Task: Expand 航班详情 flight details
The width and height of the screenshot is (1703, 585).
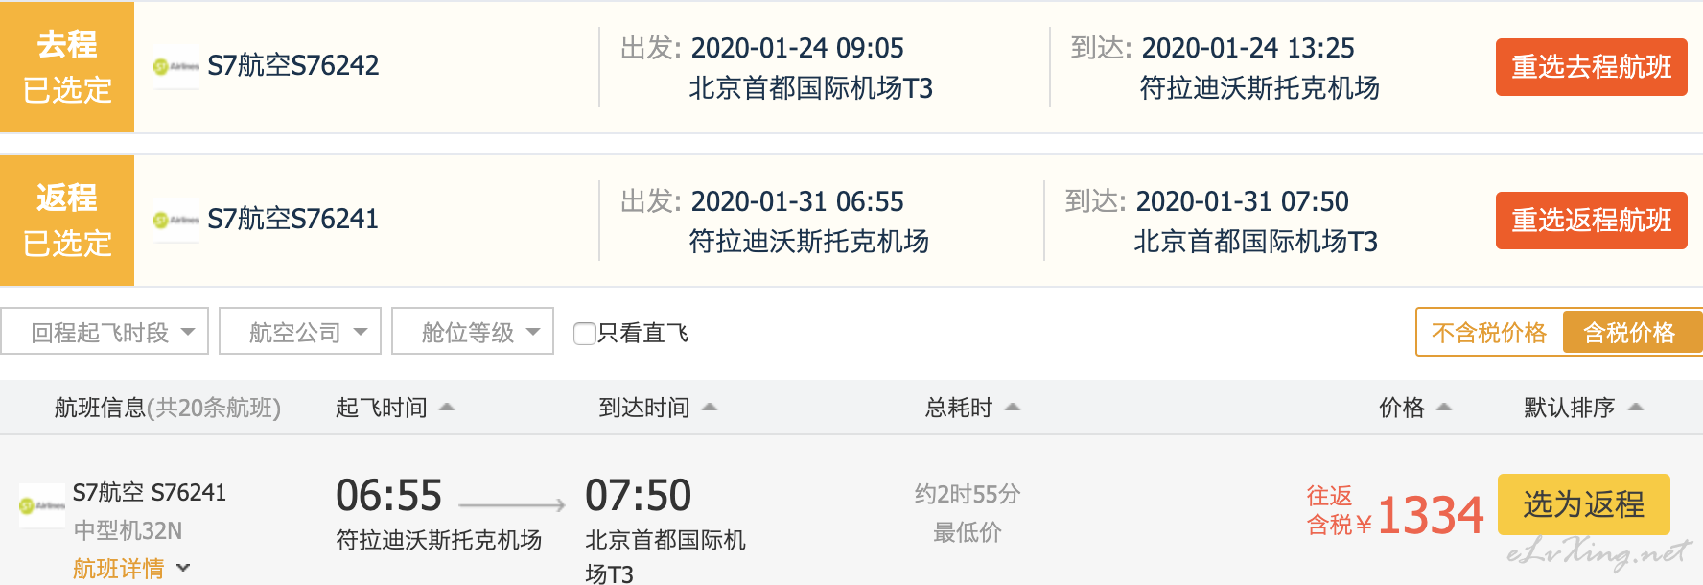Action: pyautogui.click(x=131, y=569)
